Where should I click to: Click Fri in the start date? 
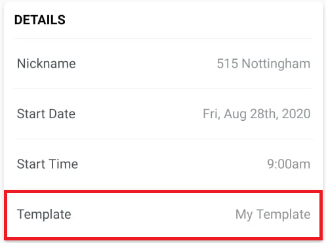211,114
